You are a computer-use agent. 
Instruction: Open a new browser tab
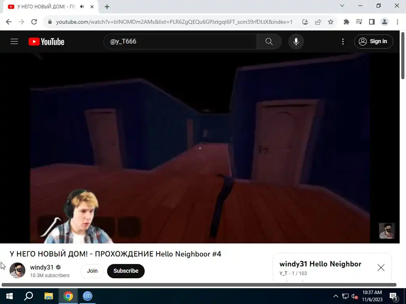click(x=107, y=7)
